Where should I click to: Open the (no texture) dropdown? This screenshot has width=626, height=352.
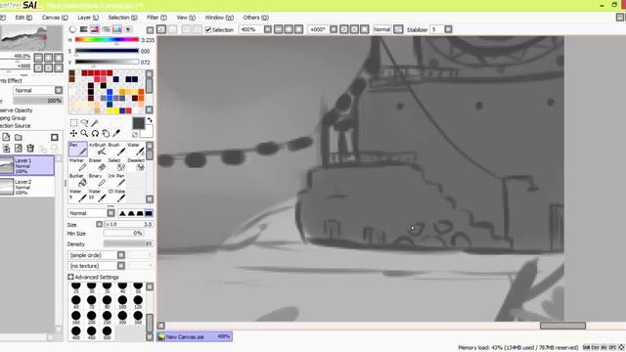[x=96, y=266]
